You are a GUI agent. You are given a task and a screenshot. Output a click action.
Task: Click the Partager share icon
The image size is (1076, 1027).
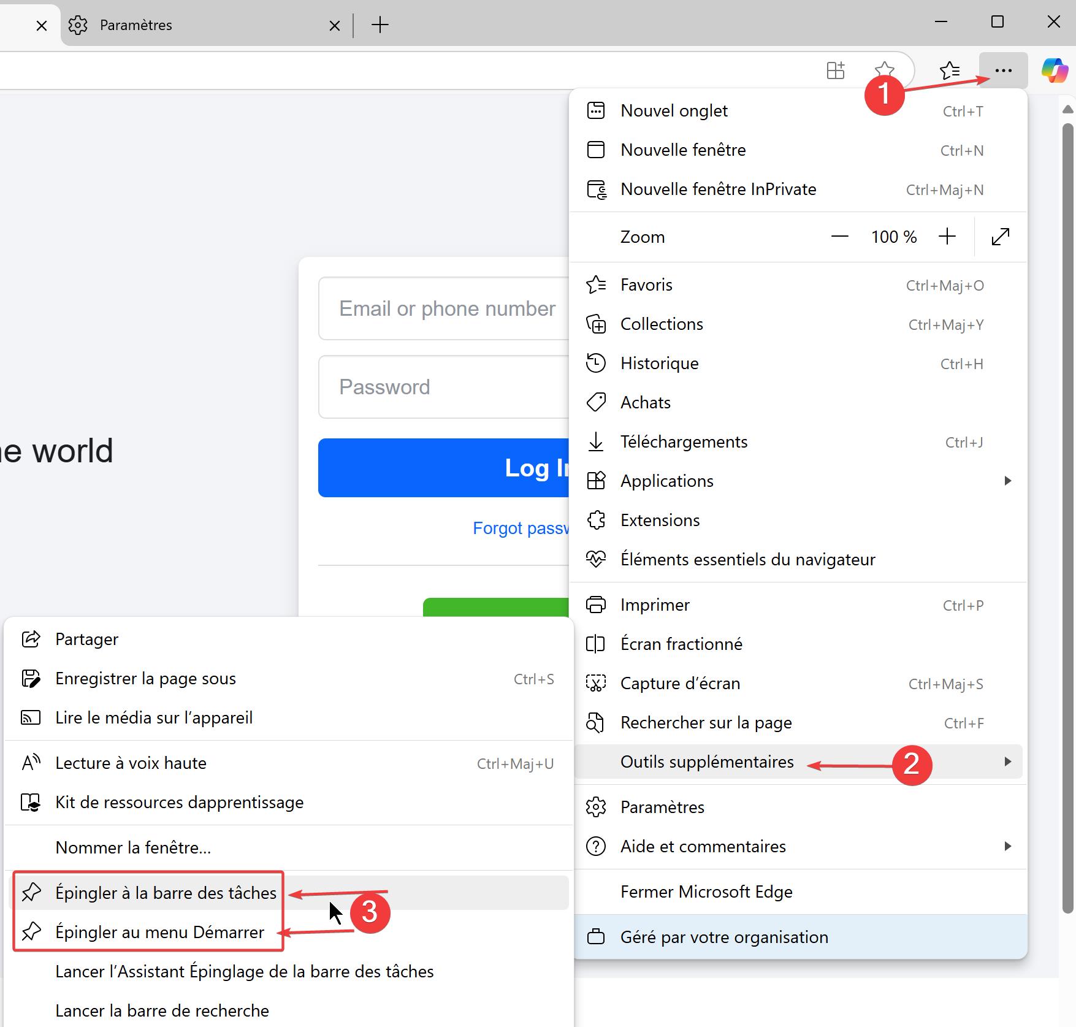tap(31, 639)
